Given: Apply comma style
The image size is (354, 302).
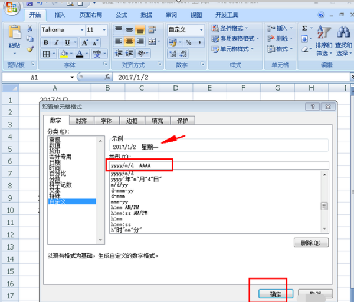Looking at the screenshot, I should (x=199, y=42).
